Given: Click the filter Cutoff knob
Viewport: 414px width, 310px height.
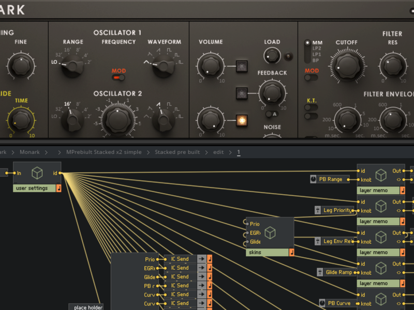Looking at the screenshot, I should [347, 66].
